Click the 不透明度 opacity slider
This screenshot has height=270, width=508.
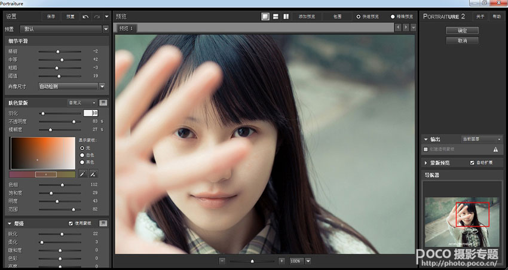pos(60,122)
